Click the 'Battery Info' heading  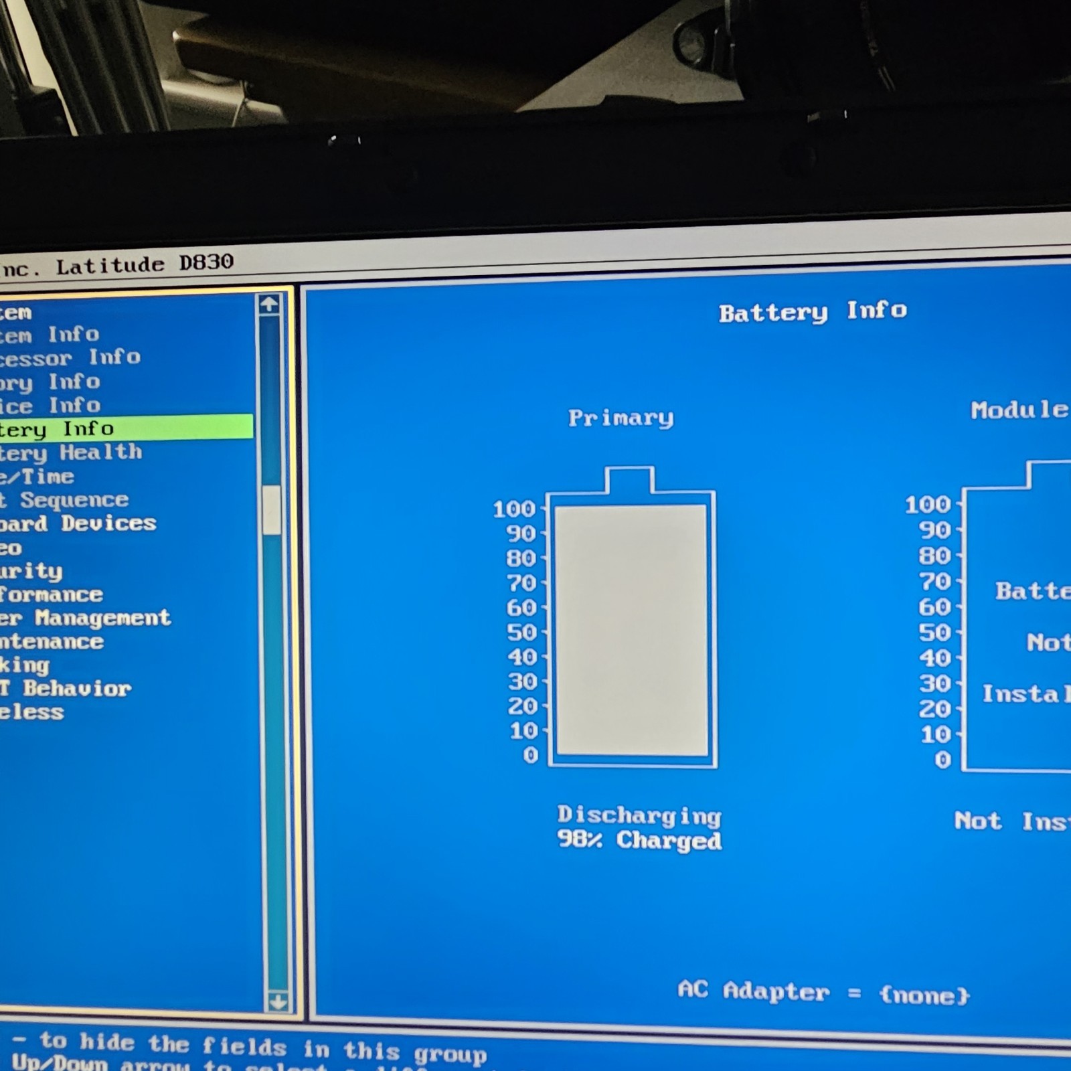tap(813, 312)
